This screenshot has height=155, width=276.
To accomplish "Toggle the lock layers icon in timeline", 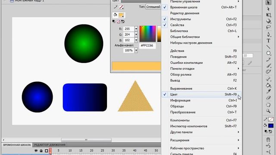I will click(x=41, y=151).
